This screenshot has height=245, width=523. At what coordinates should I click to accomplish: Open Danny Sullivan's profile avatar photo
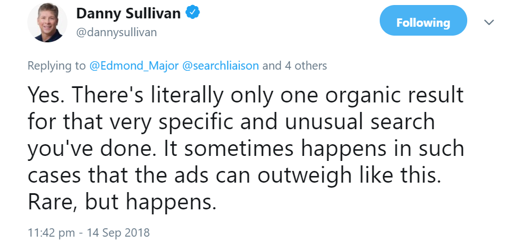tap(47, 22)
